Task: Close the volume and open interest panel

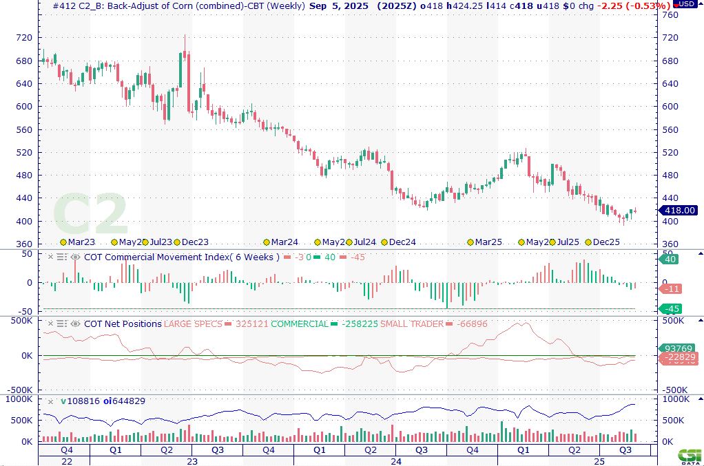Action: pyautogui.click(x=50, y=401)
